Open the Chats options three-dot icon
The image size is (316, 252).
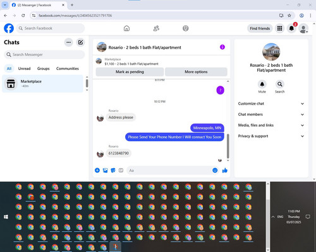pos(68,42)
